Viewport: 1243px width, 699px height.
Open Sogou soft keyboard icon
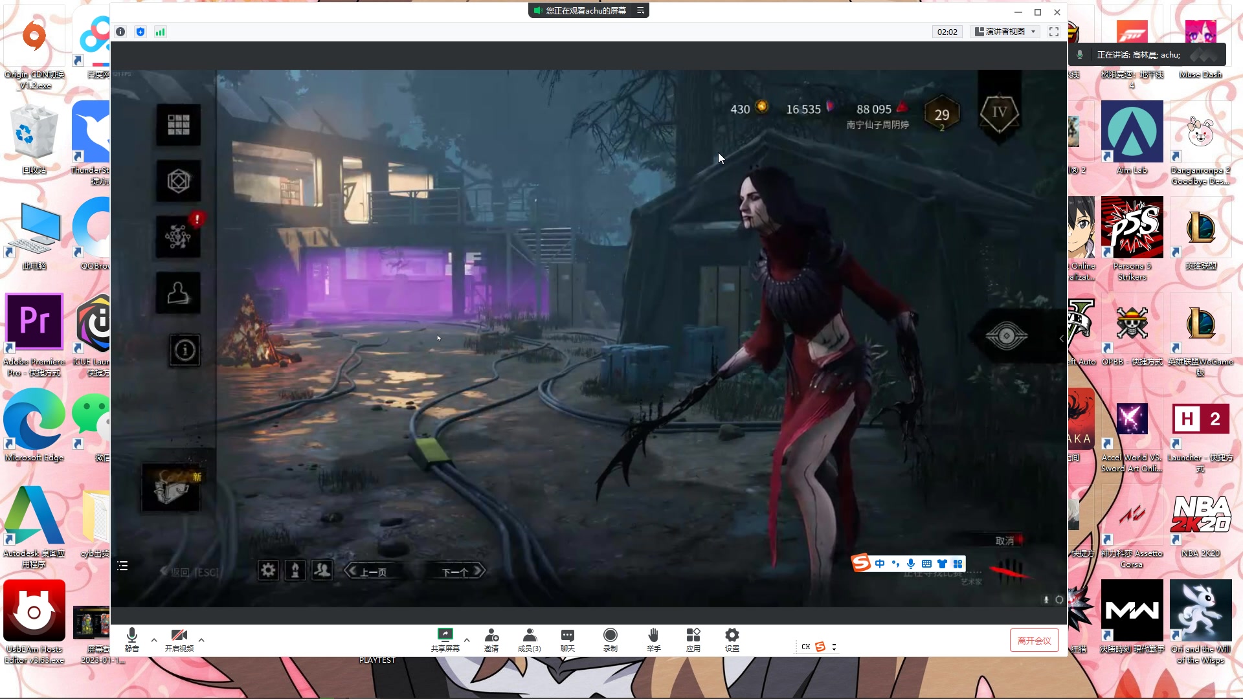tap(926, 564)
